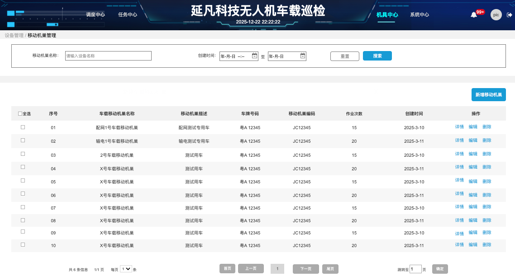Open the pic user avatar

[496, 15]
